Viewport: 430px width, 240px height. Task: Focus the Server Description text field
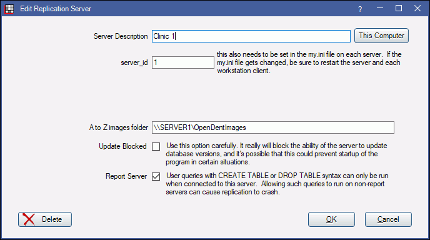click(x=251, y=36)
